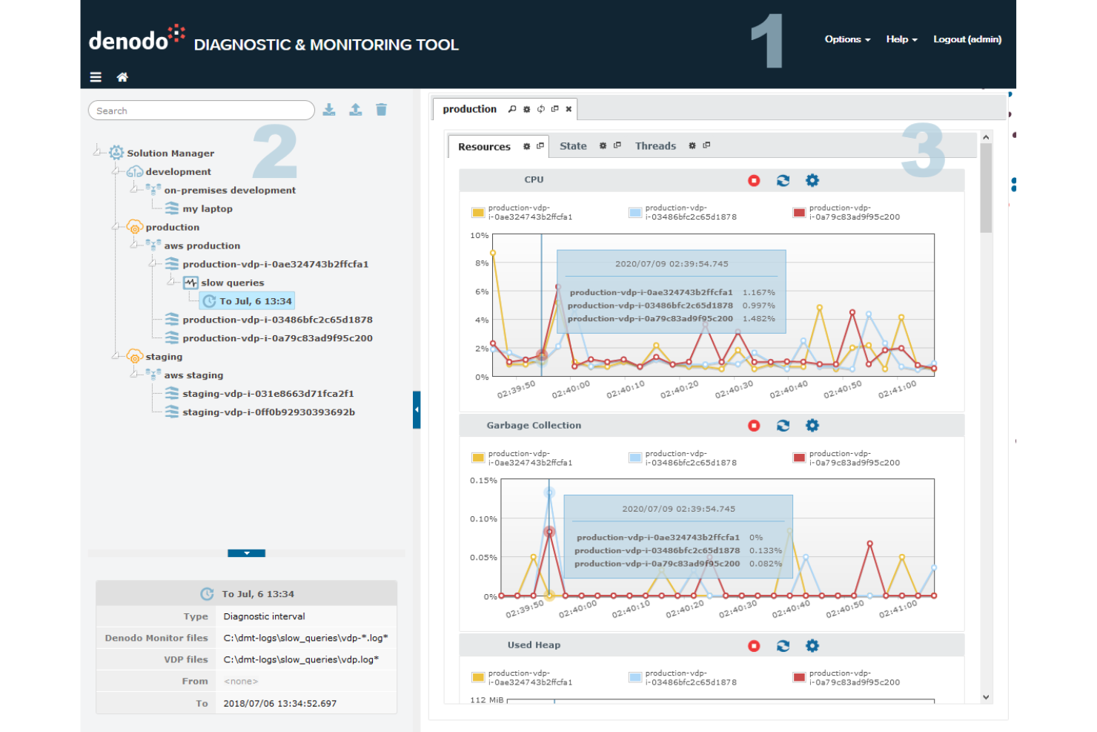
Task: Collapse the development environment node
Action: tap(116, 171)
